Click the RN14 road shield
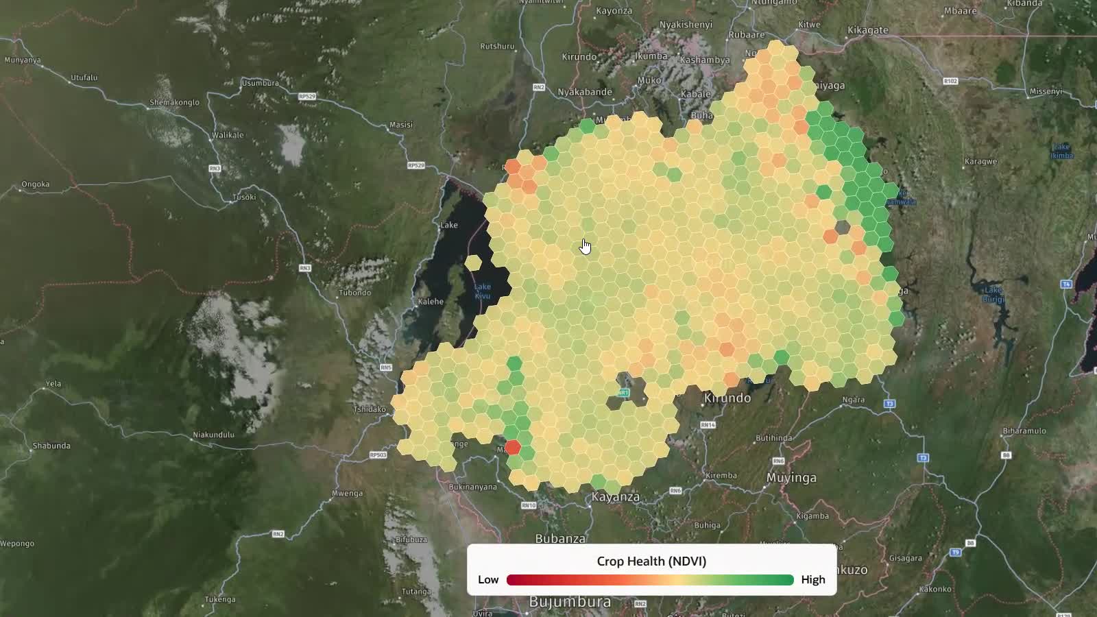Viewport: 1097px width, 617px height. coord(708,425)
